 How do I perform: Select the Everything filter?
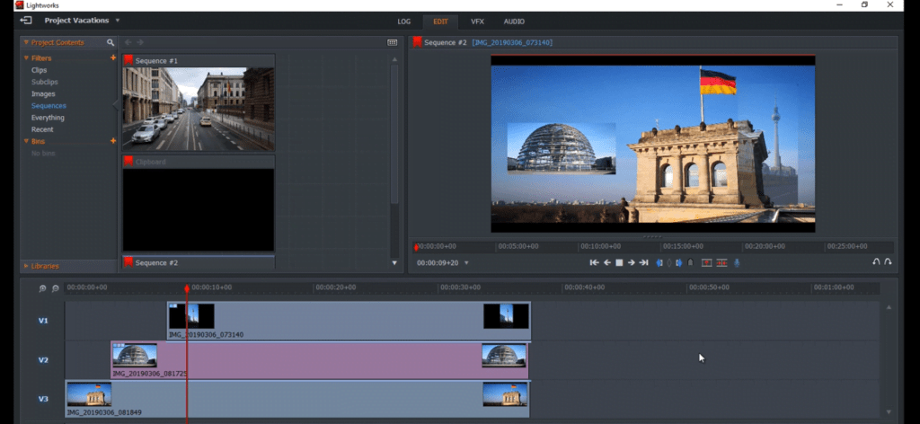pyautogui.click(x=48, y=118)
